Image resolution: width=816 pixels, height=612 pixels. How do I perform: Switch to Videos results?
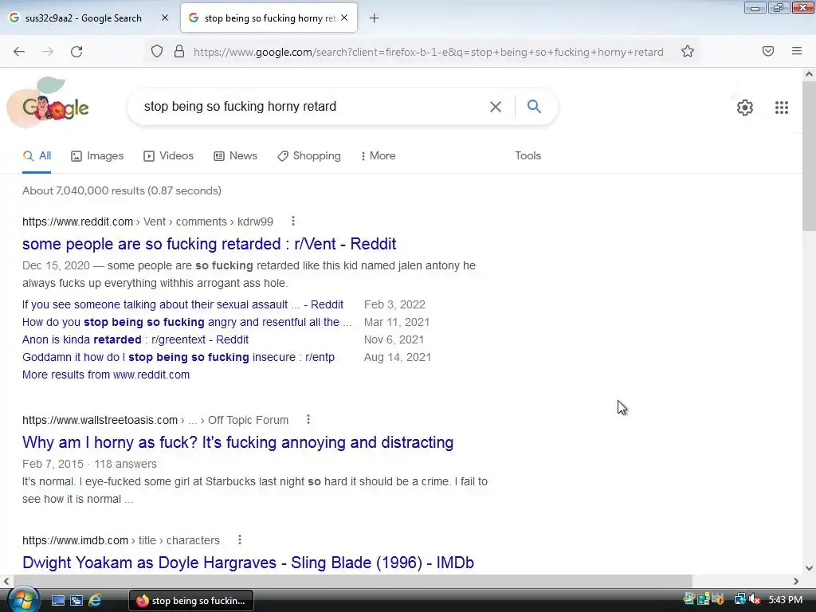click(169, 155)
